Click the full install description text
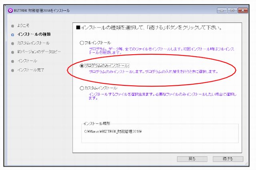This screenshot has height=170, width=256. click(x=162, y=51)
